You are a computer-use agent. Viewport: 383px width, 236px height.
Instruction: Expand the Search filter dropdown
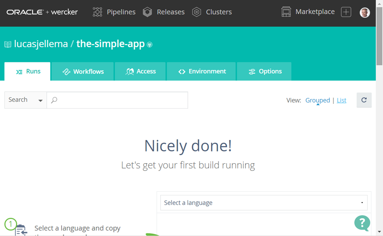coord(25,100)
